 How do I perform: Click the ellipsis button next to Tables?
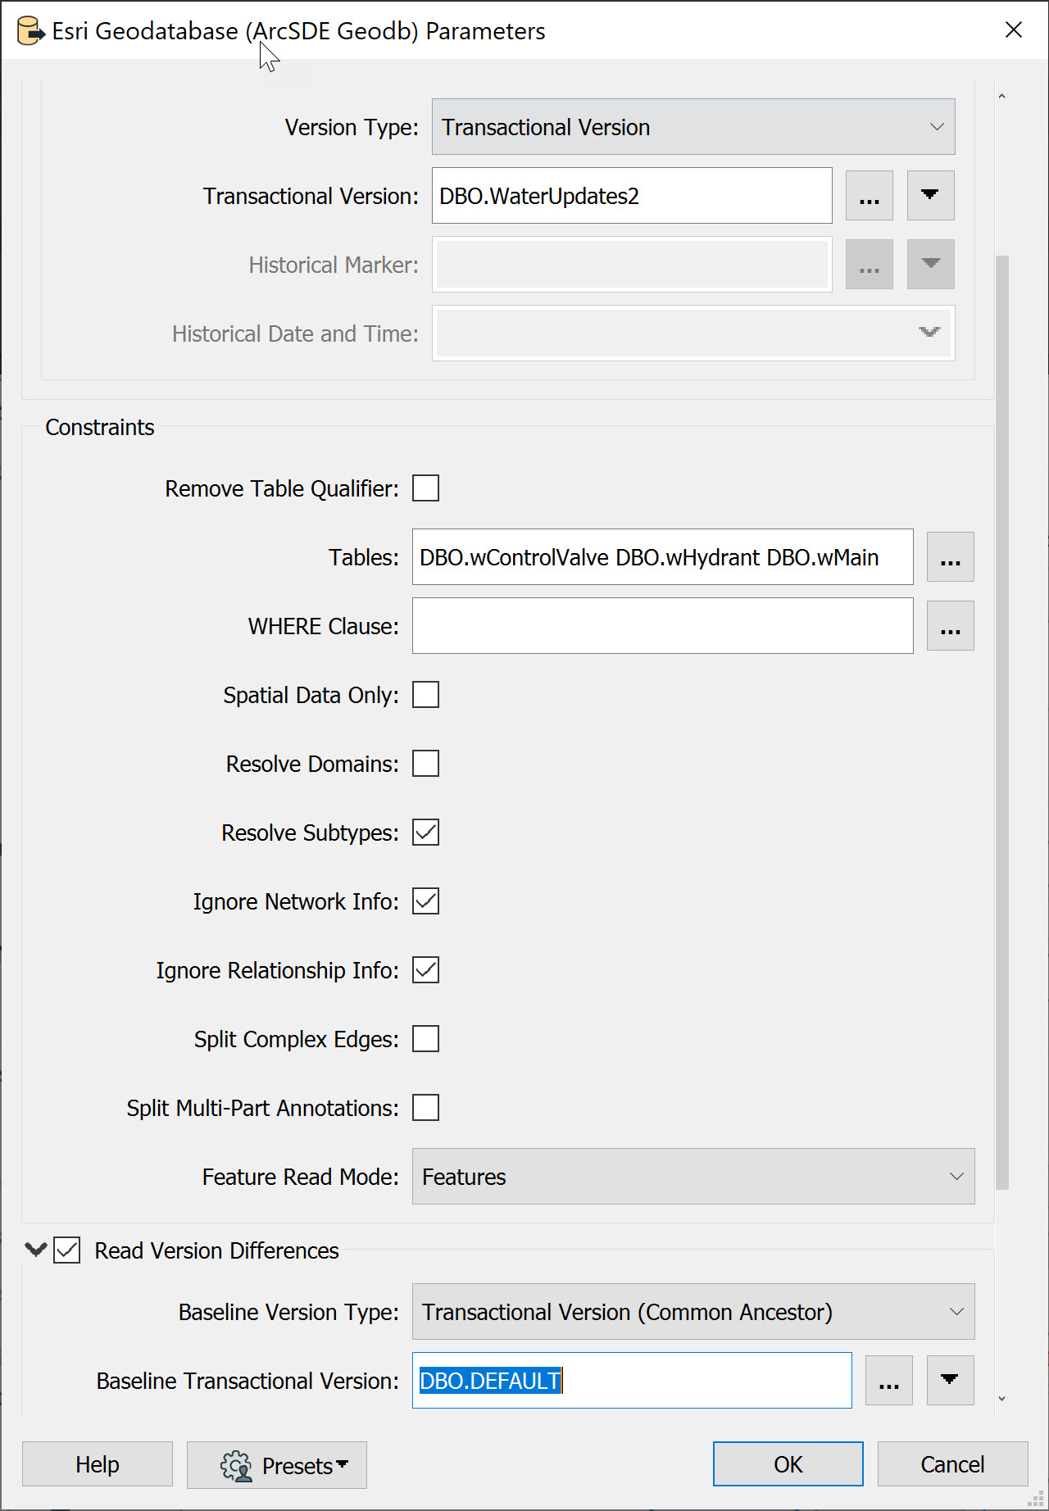(950, 557)
